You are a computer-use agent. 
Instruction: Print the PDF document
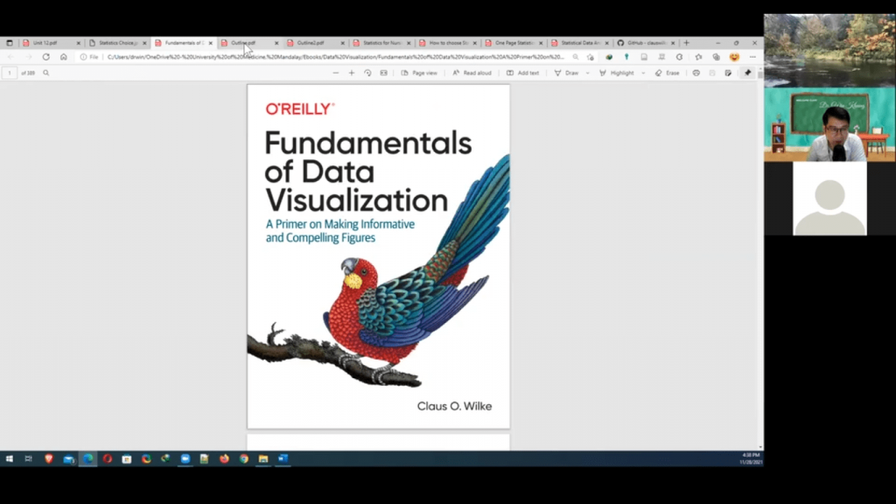696,73
